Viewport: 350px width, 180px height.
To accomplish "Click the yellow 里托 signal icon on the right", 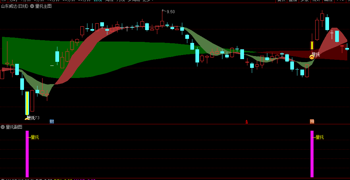I will click(312, 57).
